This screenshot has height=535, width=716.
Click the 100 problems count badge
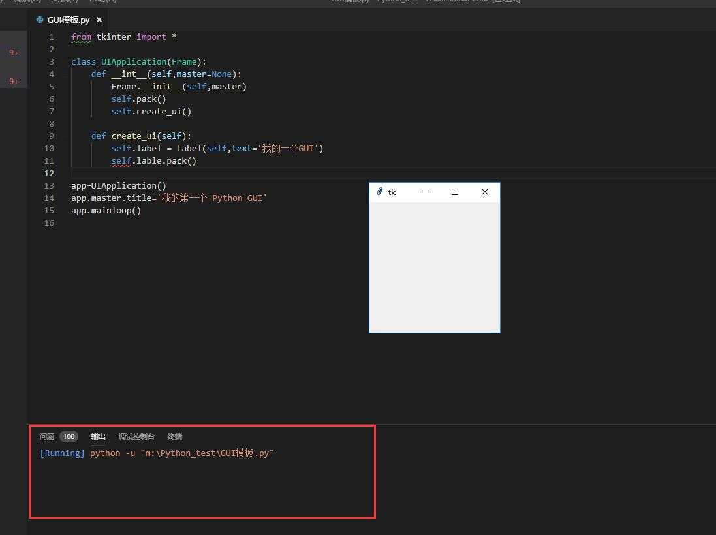click(x=69, y=436)
